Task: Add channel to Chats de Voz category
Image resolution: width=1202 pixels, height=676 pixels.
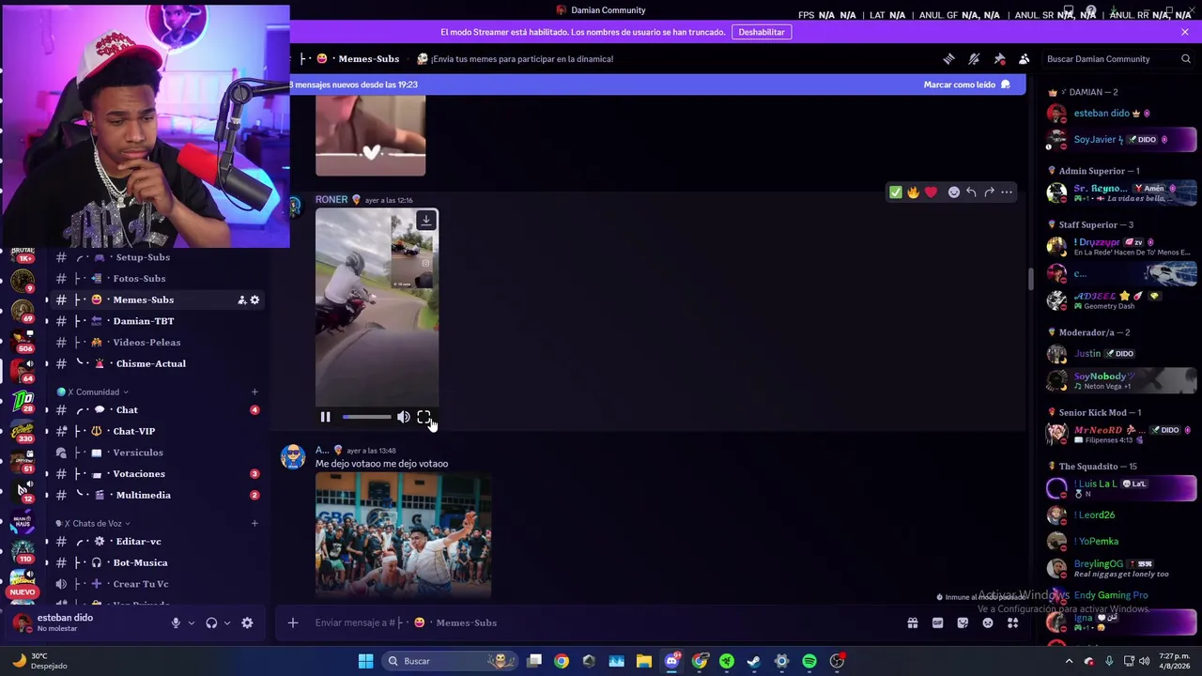Action: (x=254, y=524)
